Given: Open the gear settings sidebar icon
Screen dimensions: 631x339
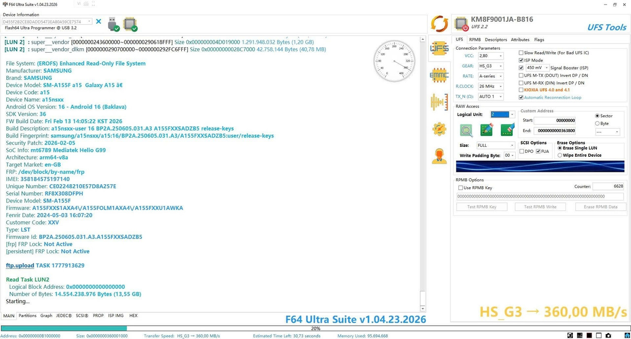Looking at the screenshot, I should 439,129.
